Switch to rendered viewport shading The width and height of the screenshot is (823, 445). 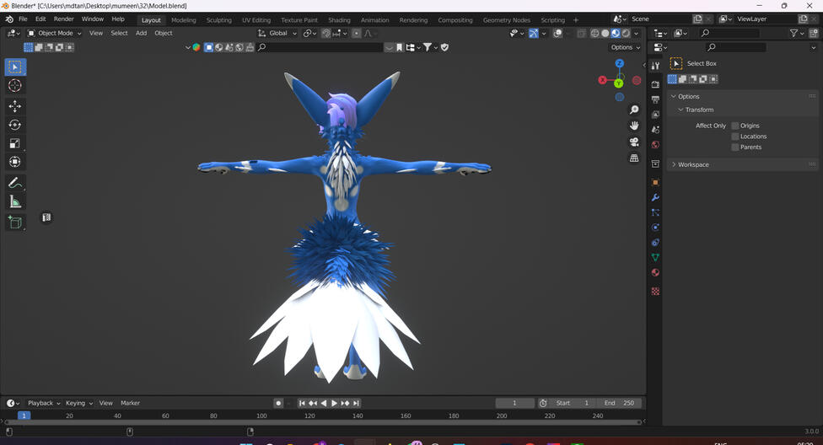(x=627, y=33)
